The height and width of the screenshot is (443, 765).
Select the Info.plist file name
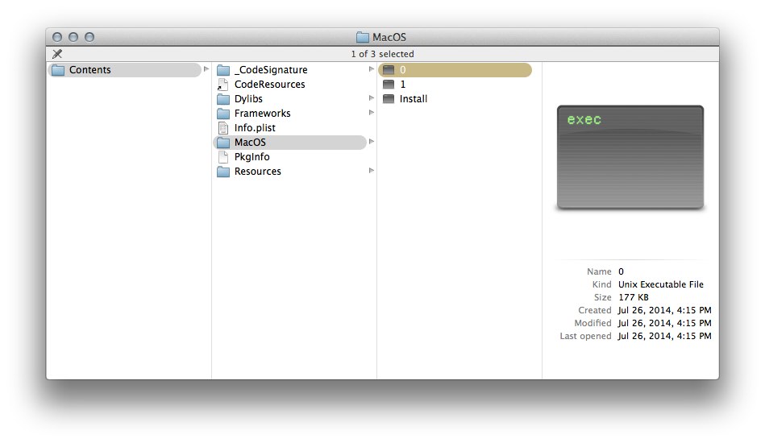(255, 128)
